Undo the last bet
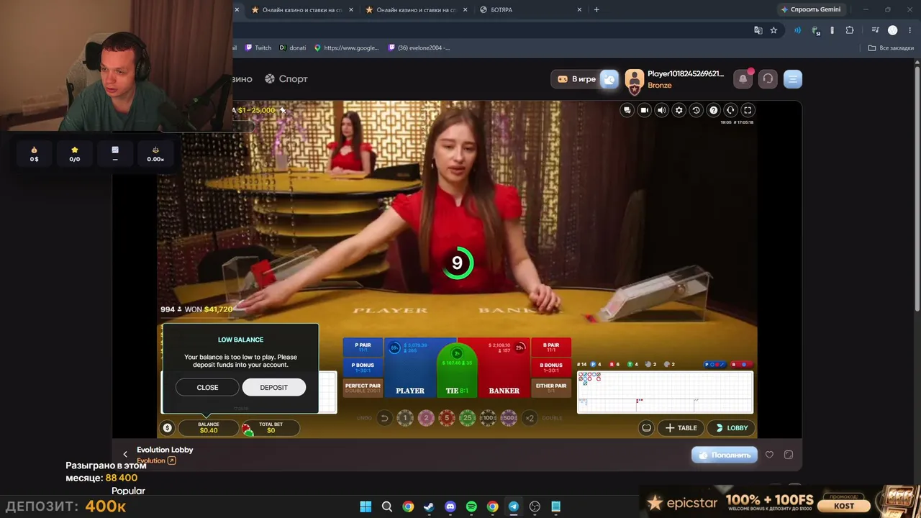 click(384, 418)
